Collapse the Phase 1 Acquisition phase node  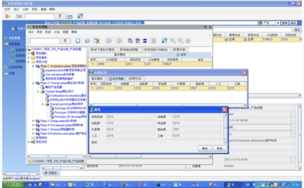(33, 66)
